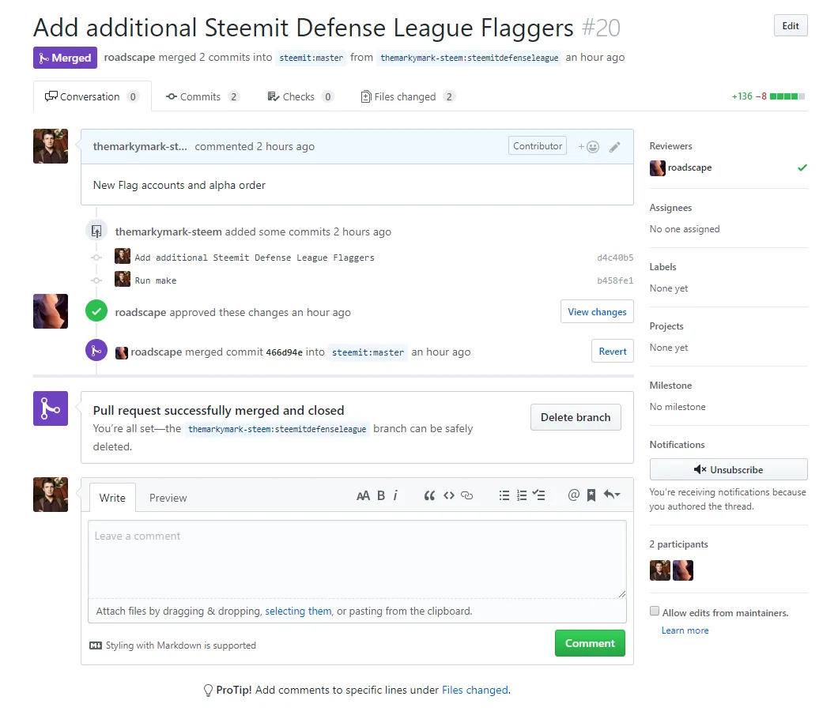
Task: Open the Files changed tab
Action: coord(408,96)
